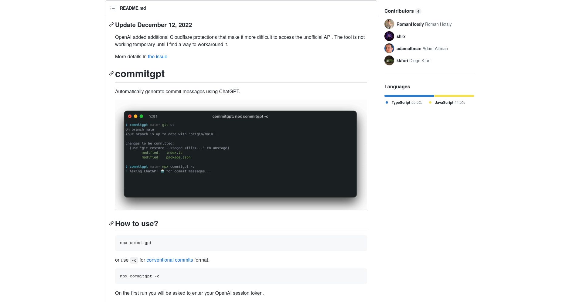Open kkfuri's avatar
The image size is (583, 302).
tap(389, 60)
